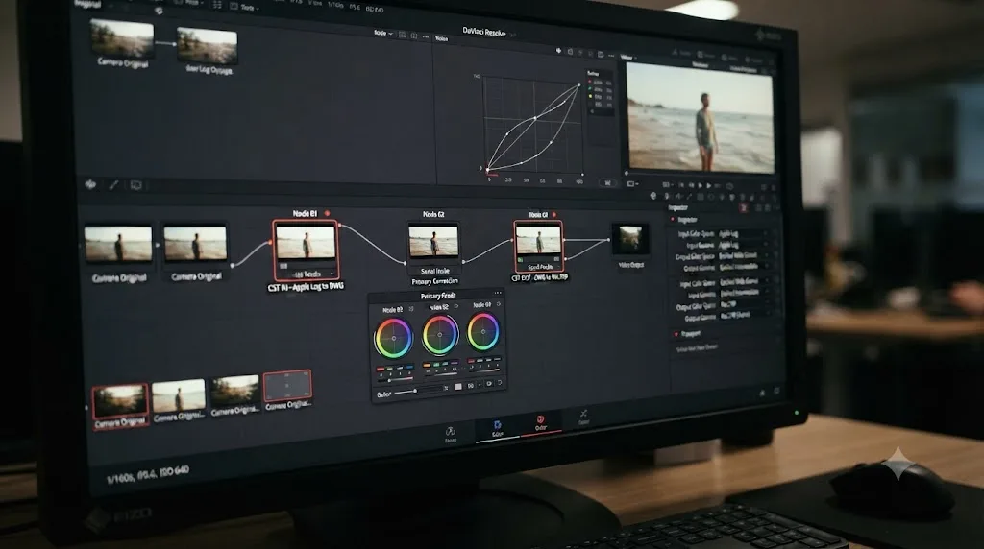Toggle the red indicator beside the Node 03 title
Screen dimensions: 984x549
pyautogui.click(x=554, y=215)
